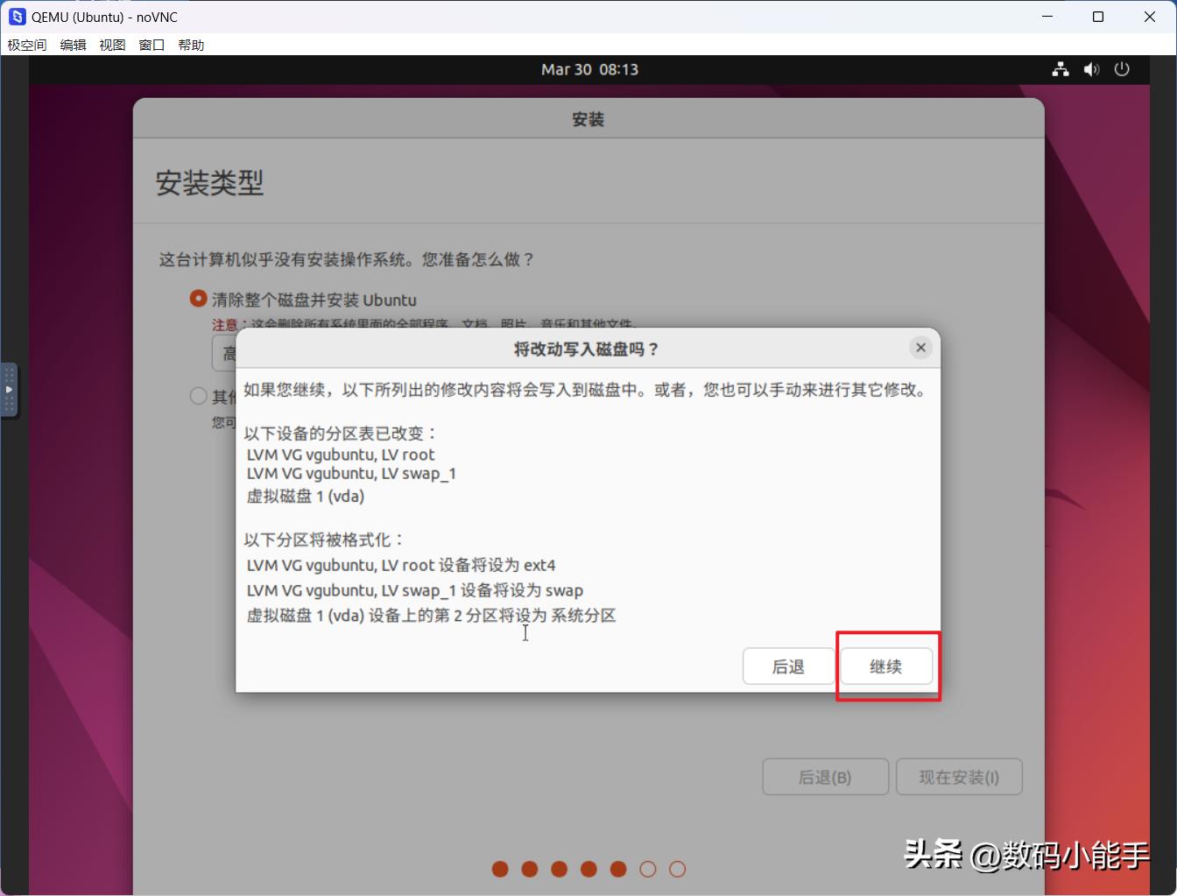1177x896 pixels.
Task: Maximize the QEMU noVNC window
Action: click(1098, 17)
